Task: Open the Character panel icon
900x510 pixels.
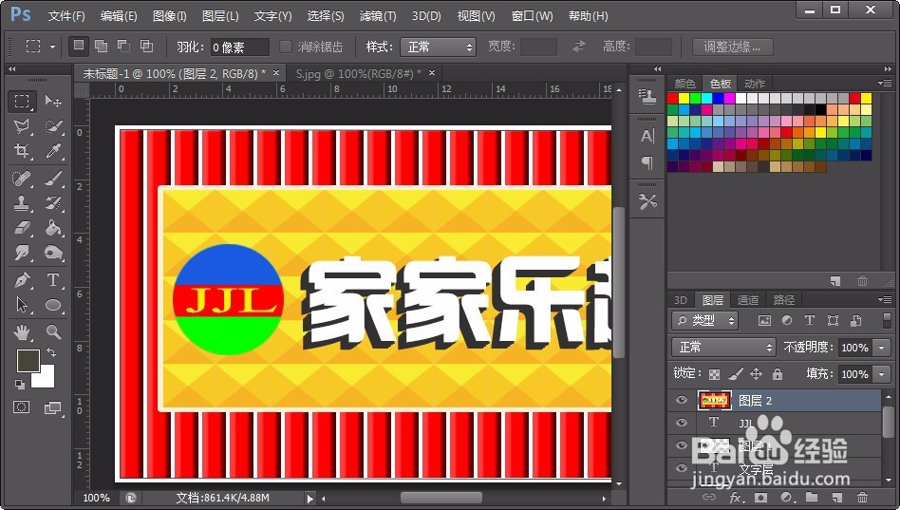Action: coord(647,136)
